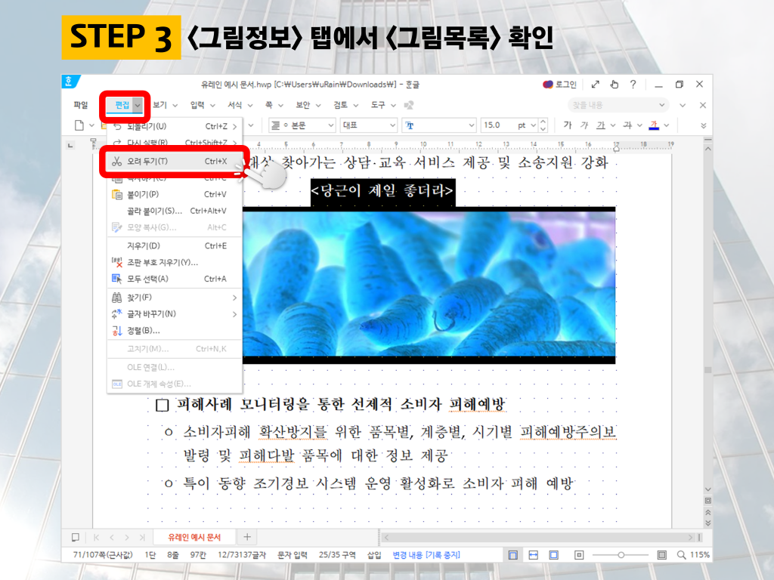Open the paragraph style 본문 dropdown

pos(302,125)
